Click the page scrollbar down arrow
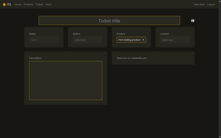 pos(220,137)
